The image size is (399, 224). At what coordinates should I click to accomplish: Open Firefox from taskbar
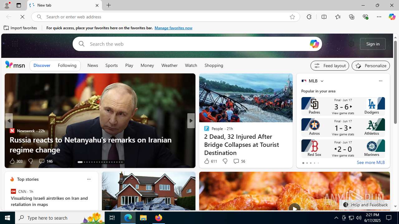[159, 218]
